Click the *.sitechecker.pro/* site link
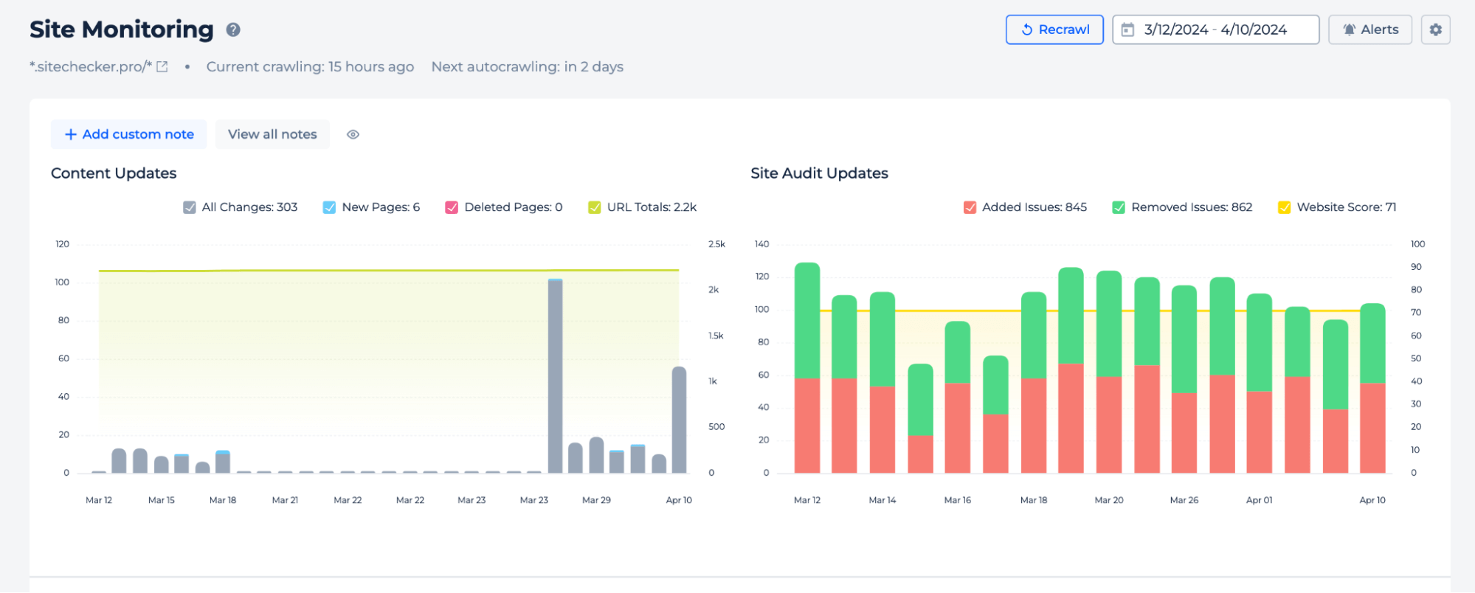 coord(91,67)
